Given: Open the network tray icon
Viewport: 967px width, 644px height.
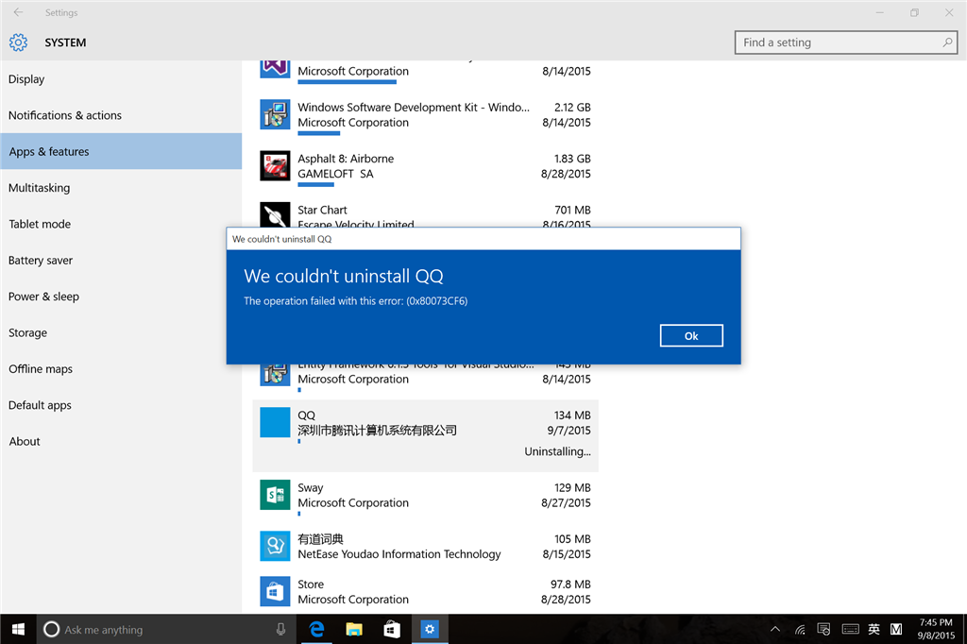Looking at the screenshot, I should pyautogui.click(x=800, y=629).
